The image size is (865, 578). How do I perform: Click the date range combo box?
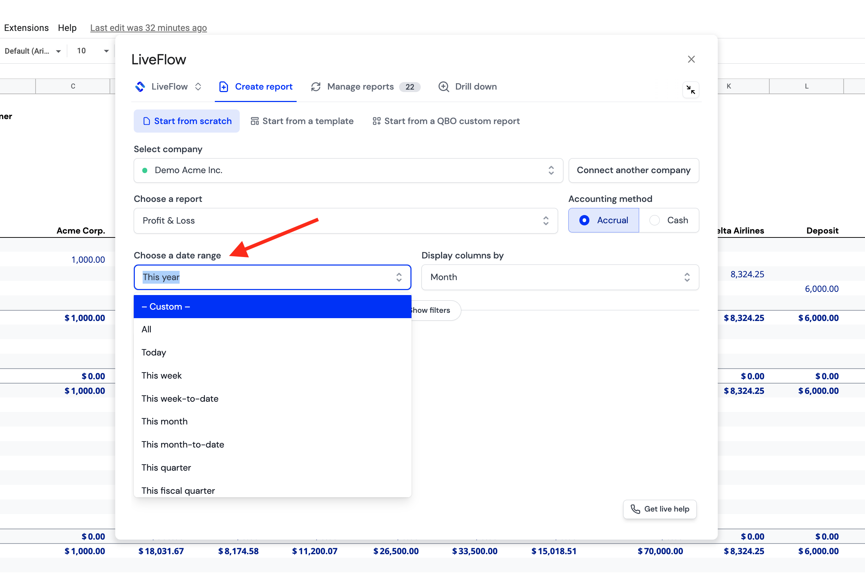click(x=272, y=277)
